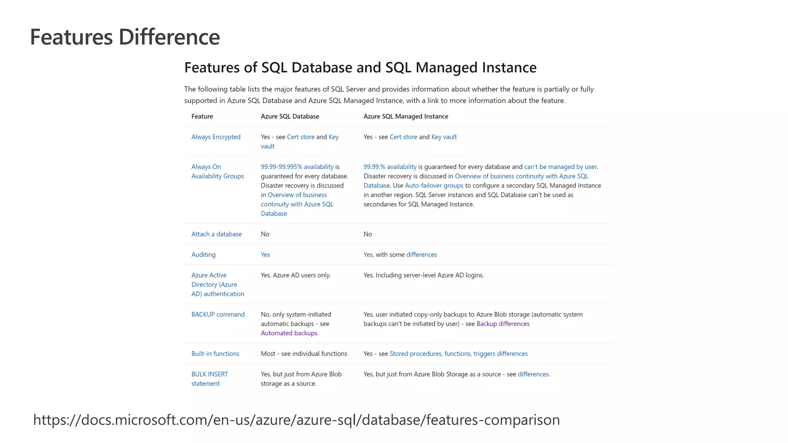The width and height of the screenshot is (788, 443).
Task: Click the BULK INSERT statement link
Action: point(209,379)
